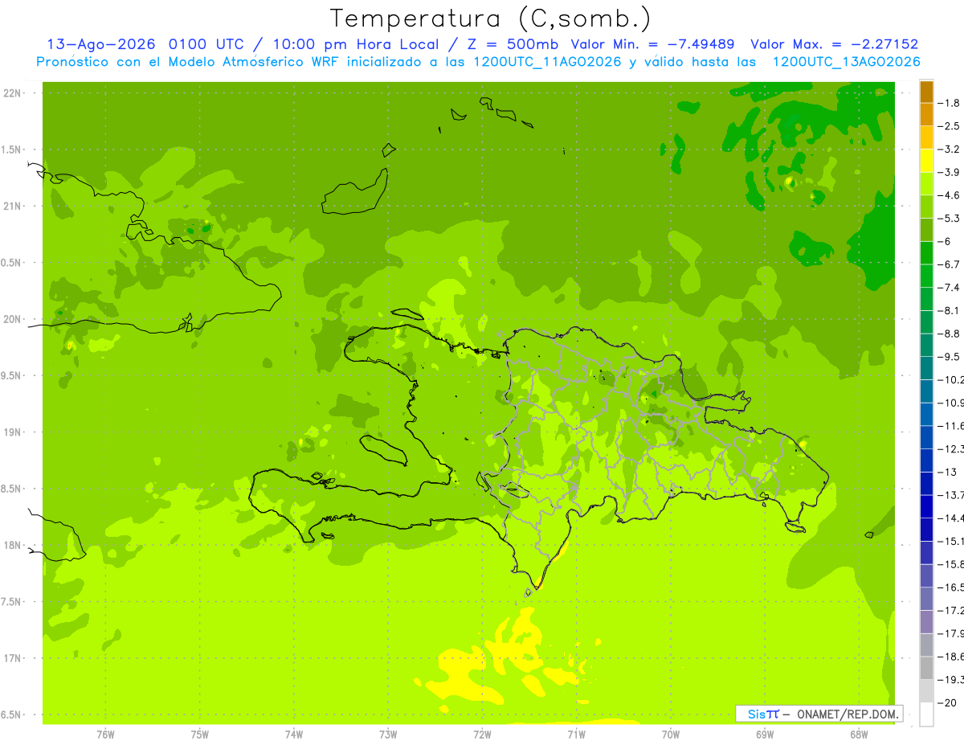Click the '0100 UTC' time label

[x=206, y=44]
